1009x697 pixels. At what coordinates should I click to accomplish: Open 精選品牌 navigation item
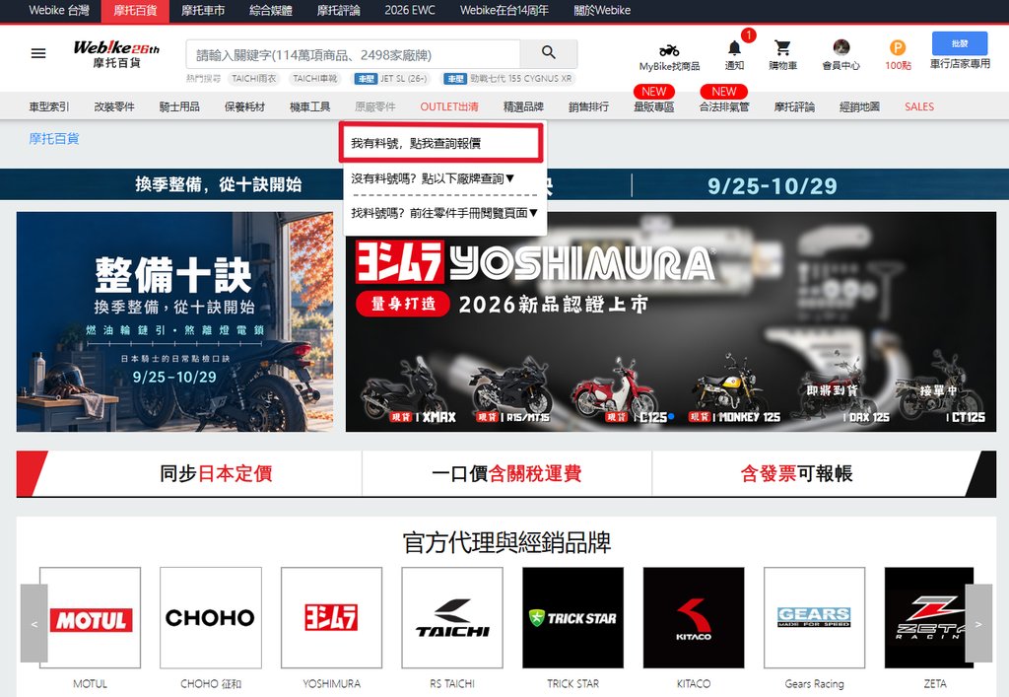click(524, 106)
